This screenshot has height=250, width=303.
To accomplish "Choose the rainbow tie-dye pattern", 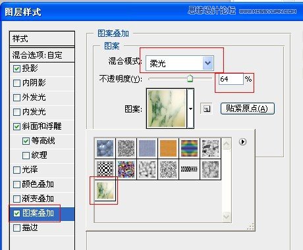I will 189,148.
